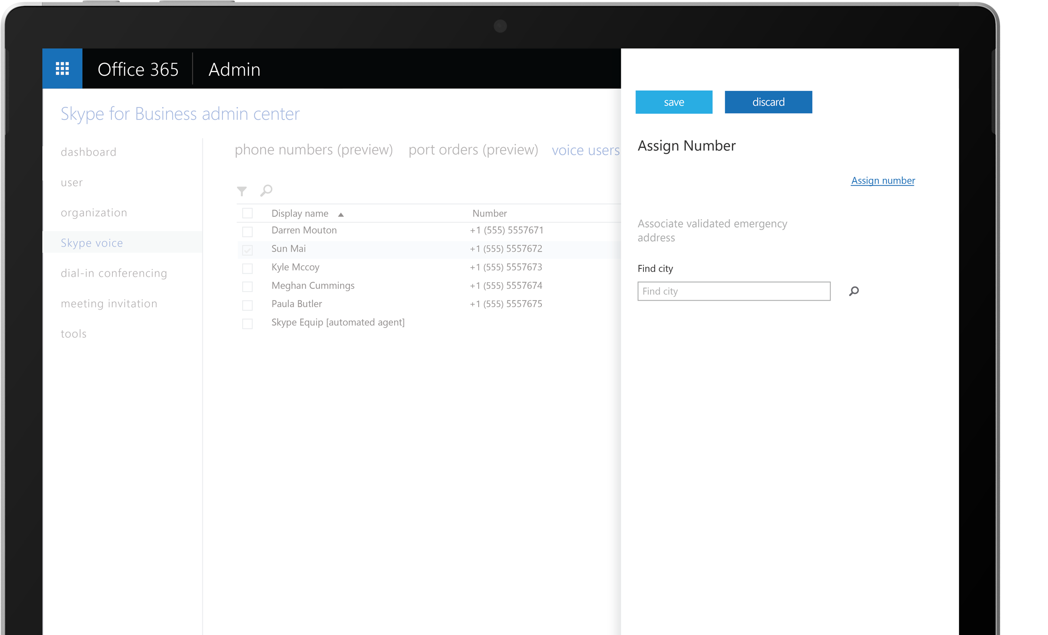Go to dashboard in the sidebar

pos(88,152)
